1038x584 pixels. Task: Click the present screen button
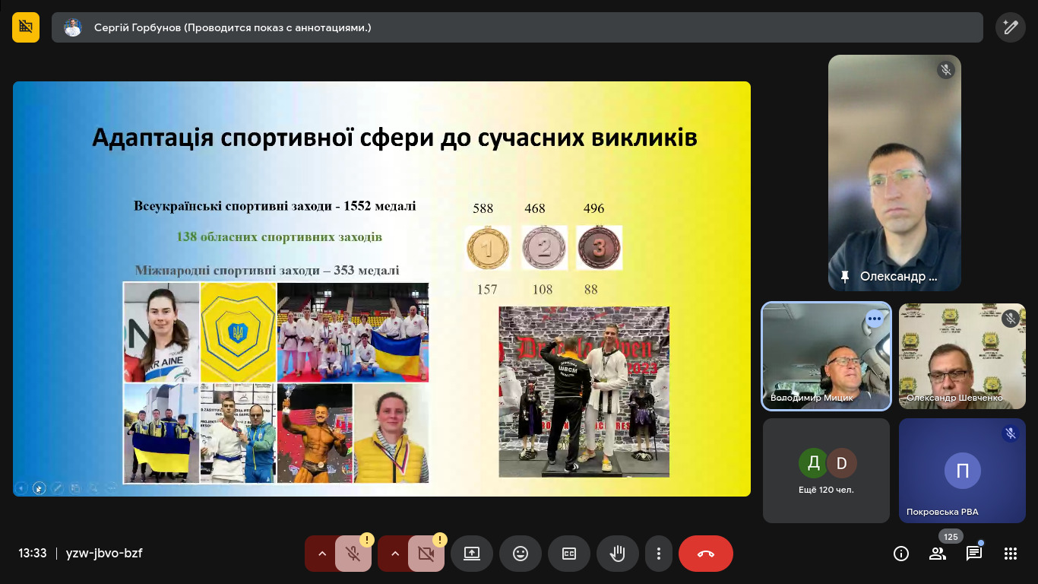(472, 554)
